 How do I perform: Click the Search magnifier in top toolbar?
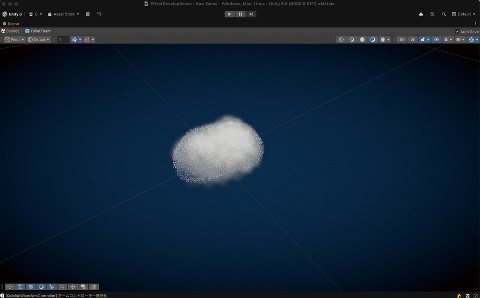pos(444,14)
